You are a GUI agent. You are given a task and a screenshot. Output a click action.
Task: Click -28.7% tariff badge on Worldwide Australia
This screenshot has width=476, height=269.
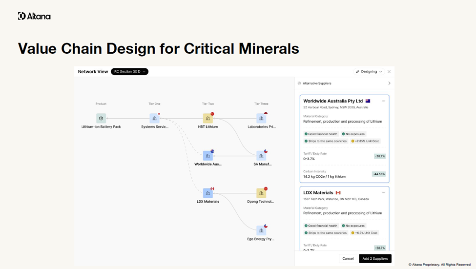380,156
